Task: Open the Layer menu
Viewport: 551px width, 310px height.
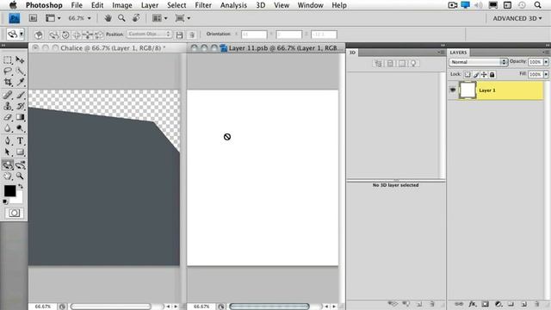Action: tap(149, 5)
